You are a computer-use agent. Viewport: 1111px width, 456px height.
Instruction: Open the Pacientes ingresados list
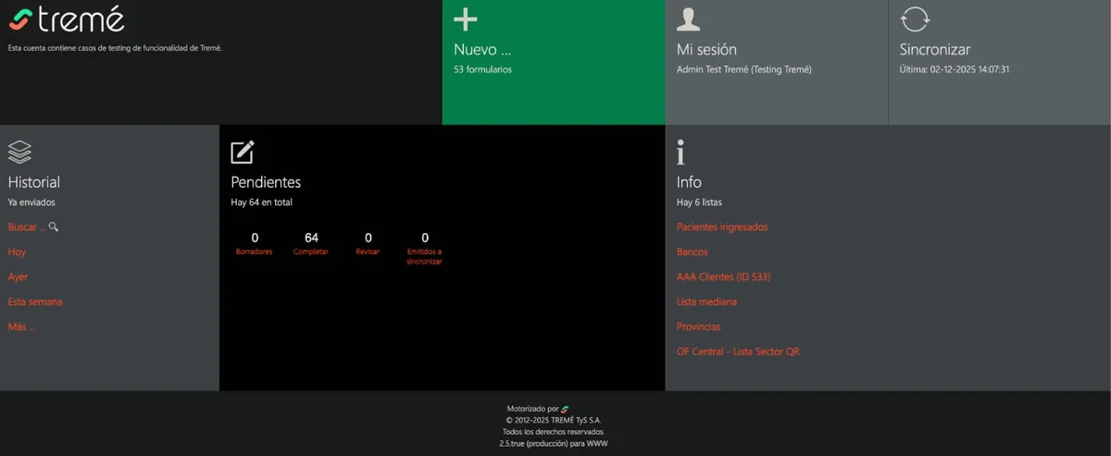tap(722, 227)
